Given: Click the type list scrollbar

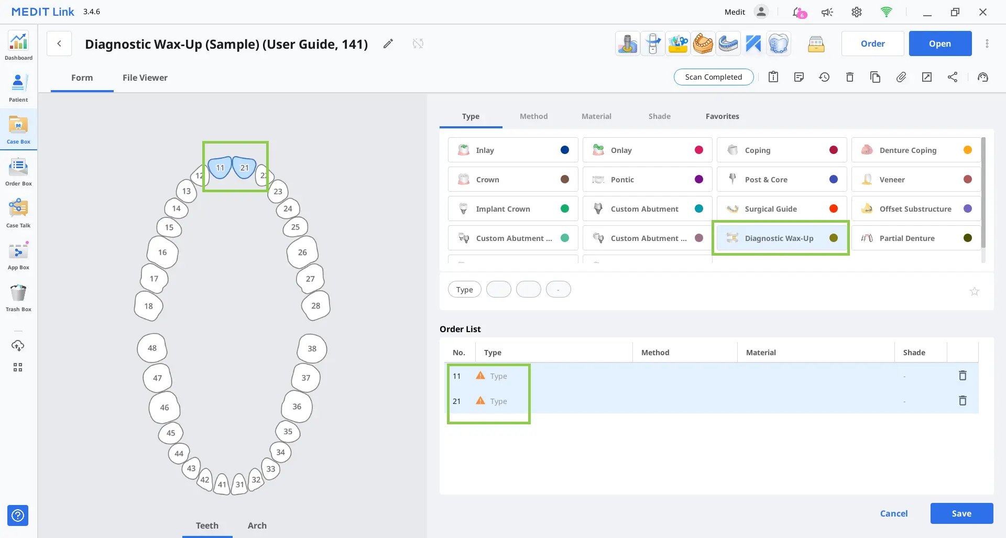Looking at the screenshot, I should click(983, 192).
